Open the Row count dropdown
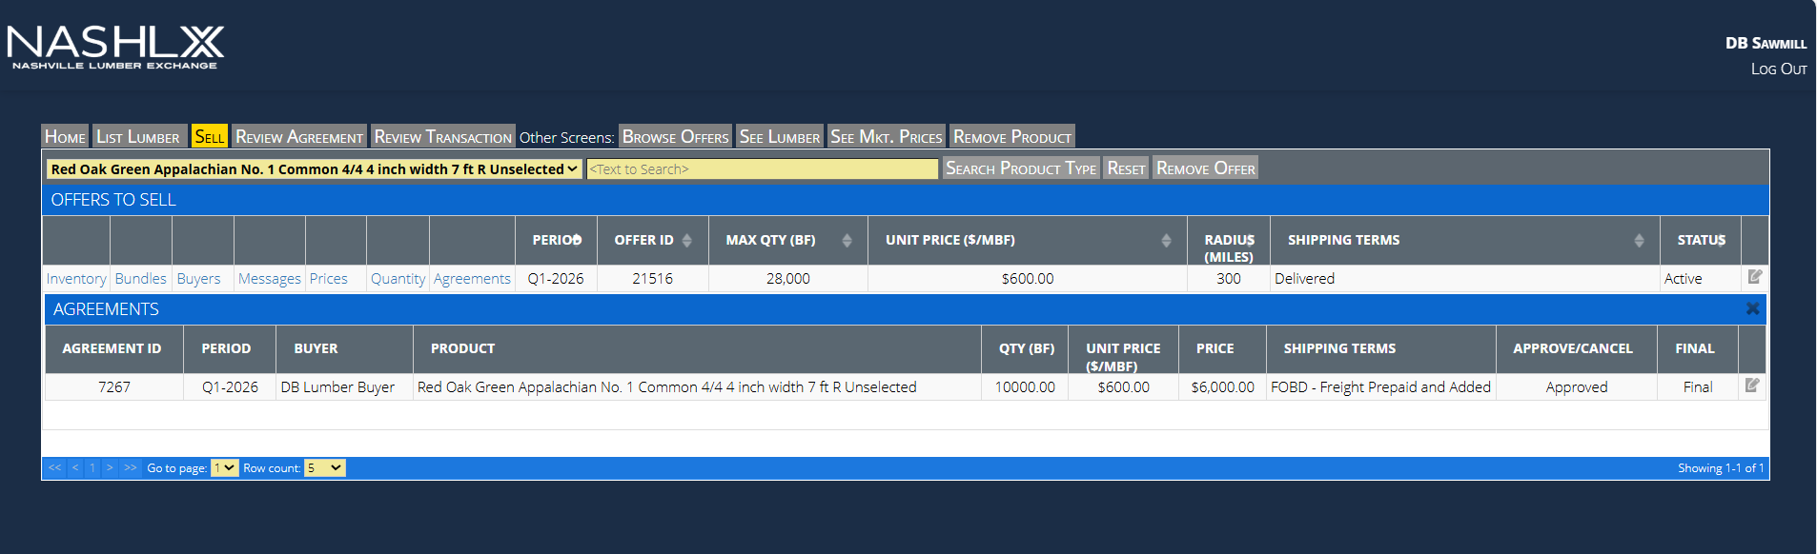Screen dimensions: 1817x554 pos(324,467)
